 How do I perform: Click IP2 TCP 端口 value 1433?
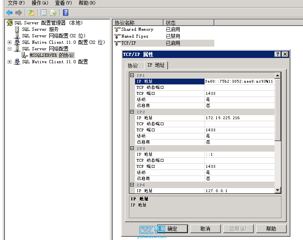click(240, 130)
